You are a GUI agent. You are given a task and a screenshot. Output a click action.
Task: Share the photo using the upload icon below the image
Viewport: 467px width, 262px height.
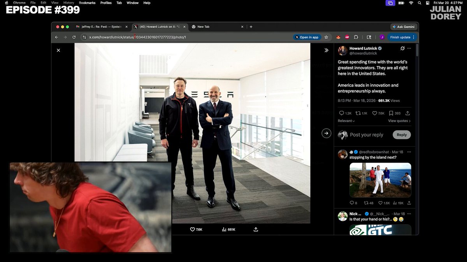click(x=256, y=229)
